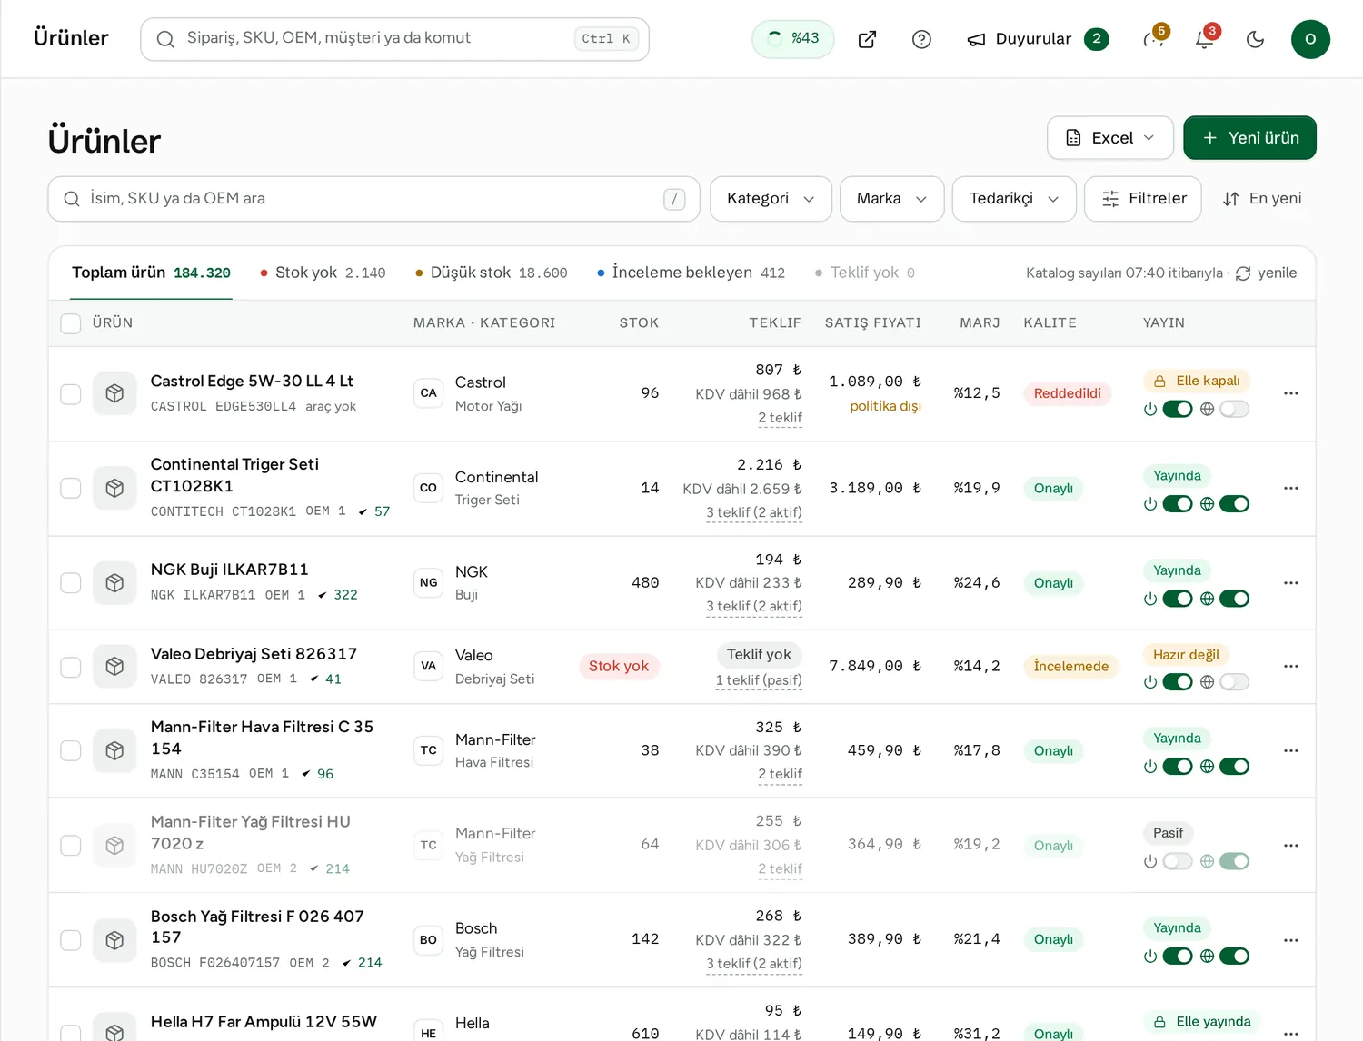Viewport: 1363px width, 1041px height.
Task: Click 3 teklif (2 aktif) link for Continental
Action: pyautogui.click(x=754, y=512)
